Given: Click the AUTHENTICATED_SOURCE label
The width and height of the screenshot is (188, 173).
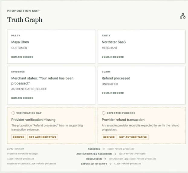Looking at the screenshot, I should [29, 89].
